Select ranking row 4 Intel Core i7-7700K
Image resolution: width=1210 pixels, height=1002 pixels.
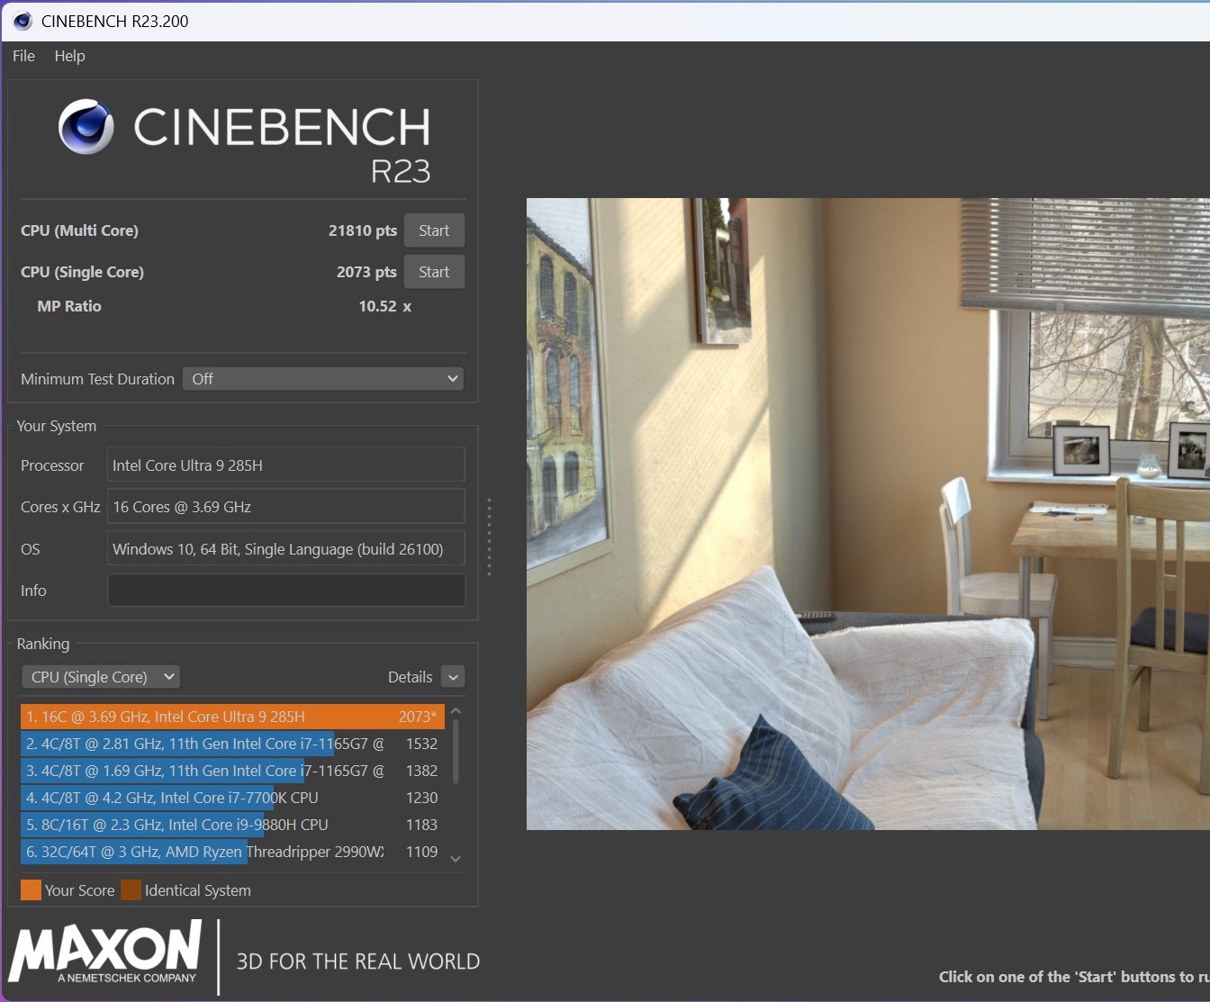232,798
